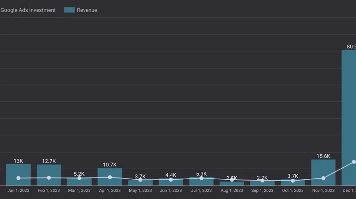
Task: Click the May 1, 2023 axis label
Action: [140, 191]
